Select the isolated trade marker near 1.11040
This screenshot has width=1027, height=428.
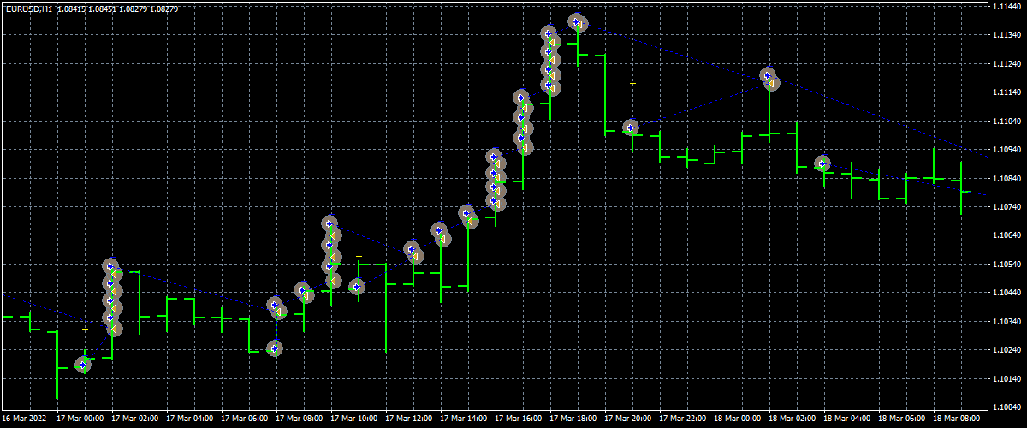(631, 128)
